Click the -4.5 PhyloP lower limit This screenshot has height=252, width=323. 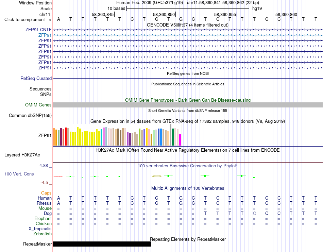pyautogui.click(x=44, y=183)
